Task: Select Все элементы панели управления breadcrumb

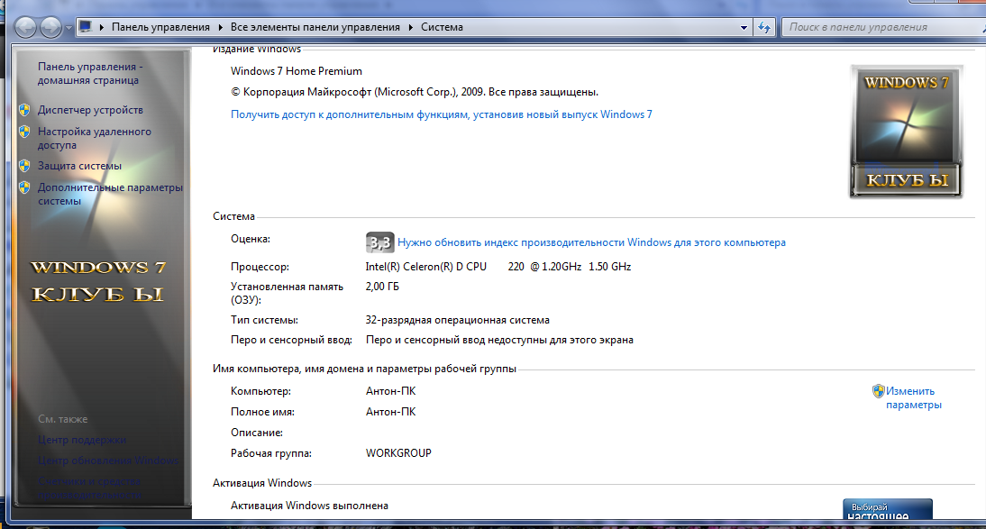Action: [315, 27]
